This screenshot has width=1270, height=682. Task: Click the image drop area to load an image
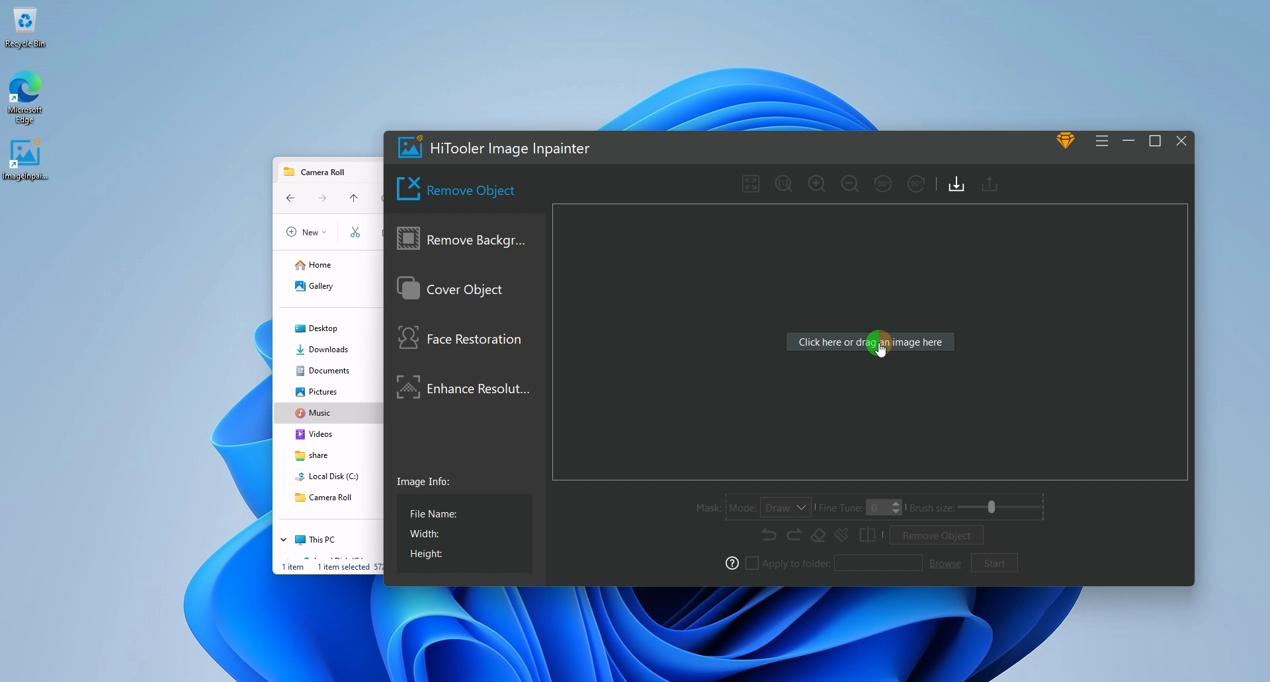[870, 342]
